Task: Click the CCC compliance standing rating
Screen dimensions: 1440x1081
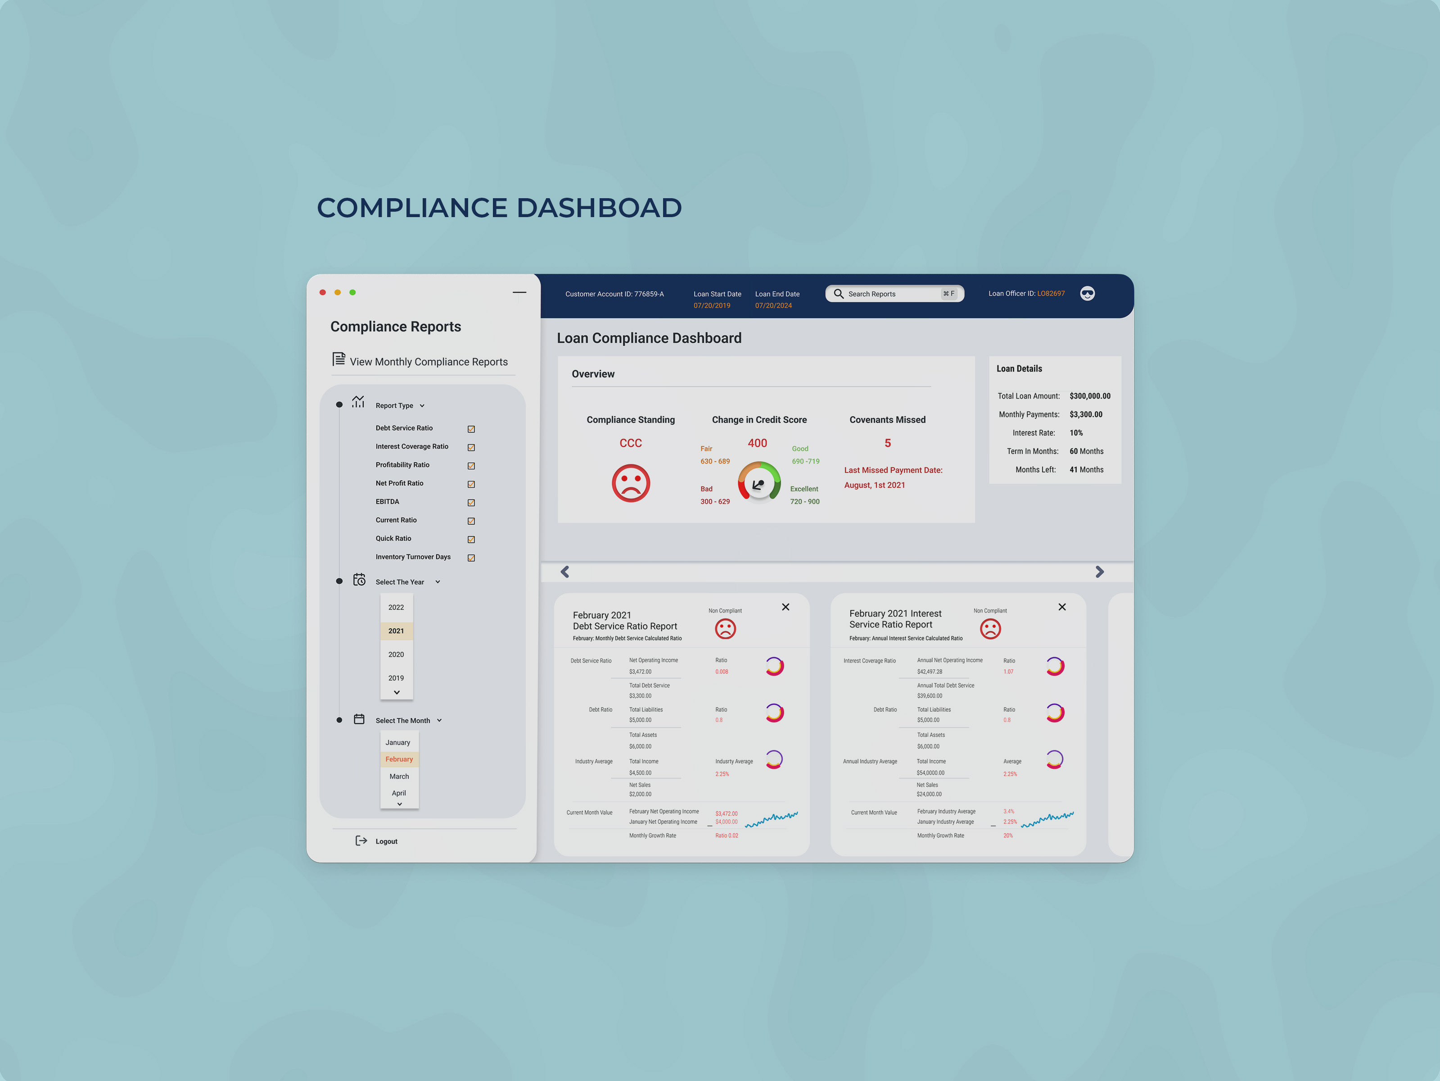Action: (x=631, y=443)
